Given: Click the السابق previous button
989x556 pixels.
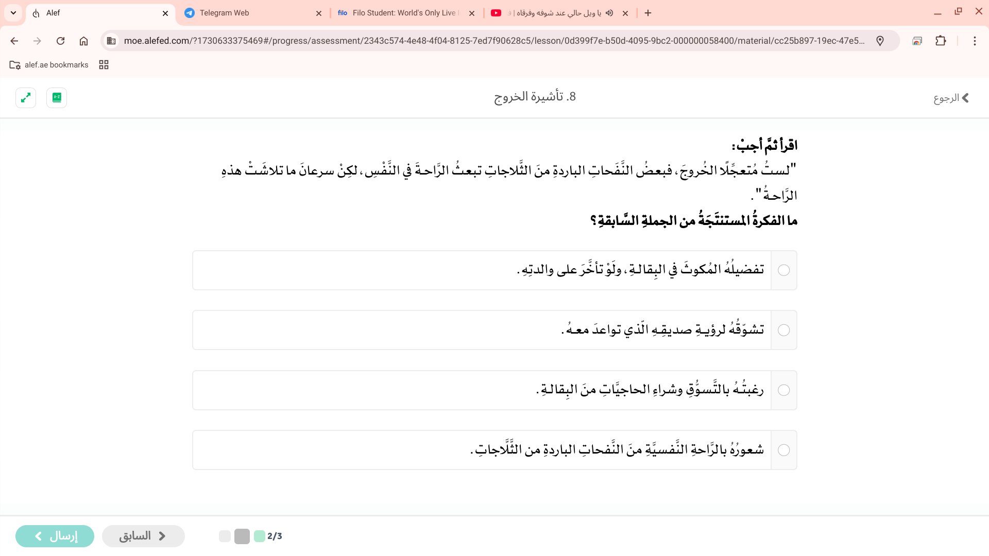Looking at the screenshot, I should click(x=143, y=536).
